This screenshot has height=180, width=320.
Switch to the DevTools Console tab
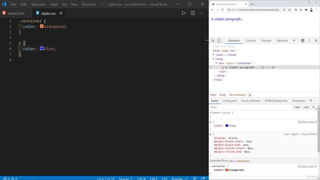250,40
